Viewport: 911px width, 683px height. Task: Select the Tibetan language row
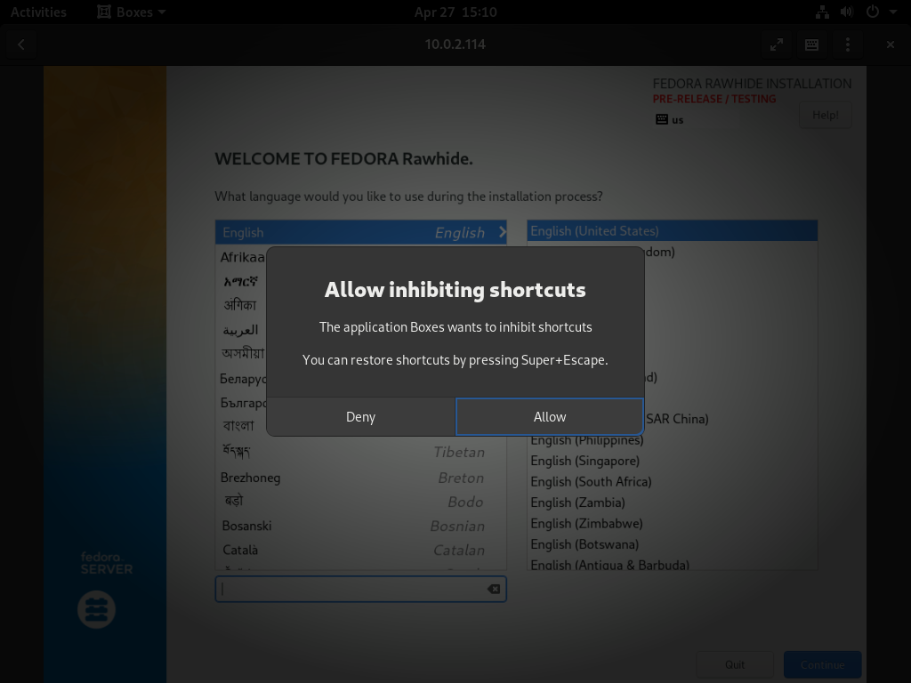(361, 452)
